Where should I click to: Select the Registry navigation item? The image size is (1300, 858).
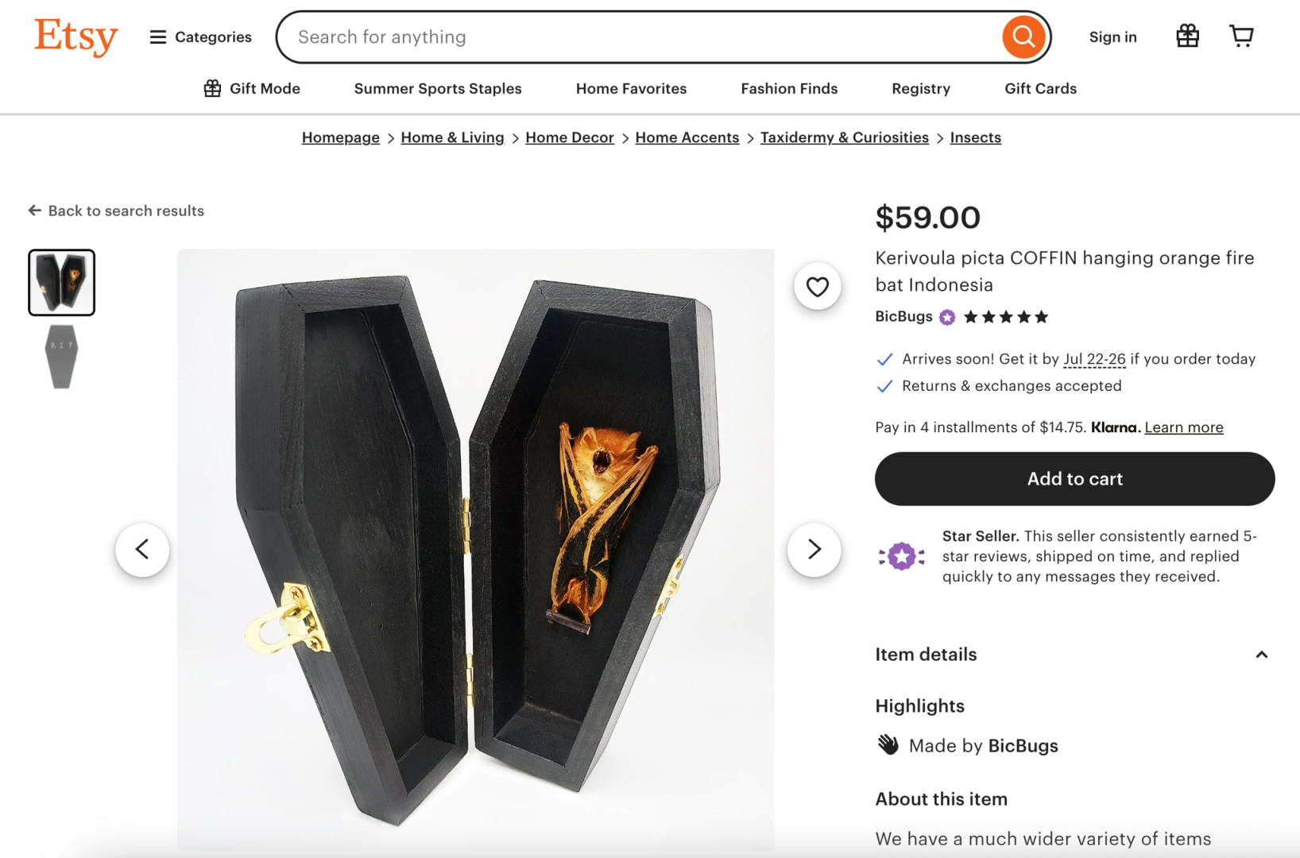point(920,88)
